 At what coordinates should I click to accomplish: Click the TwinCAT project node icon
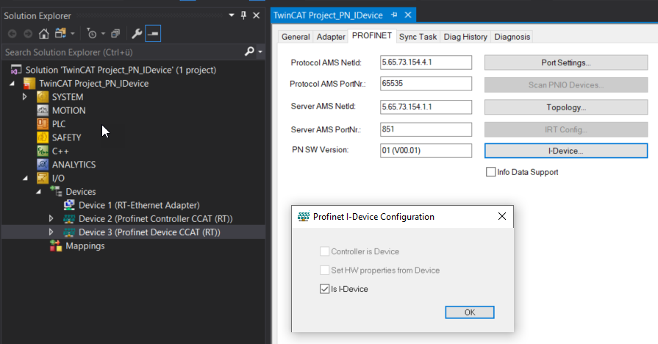pyautogui.click(x=29, y=83)
